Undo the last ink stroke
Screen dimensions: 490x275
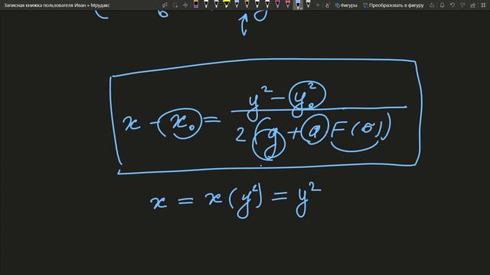(x=452, y=5)
